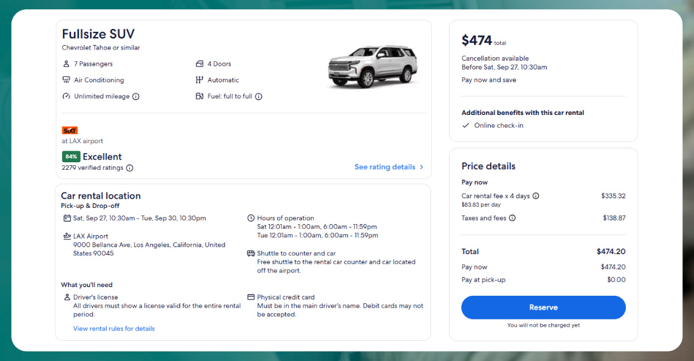
Task: Click the hours of operation clock icon
Action: click(251, 218)
